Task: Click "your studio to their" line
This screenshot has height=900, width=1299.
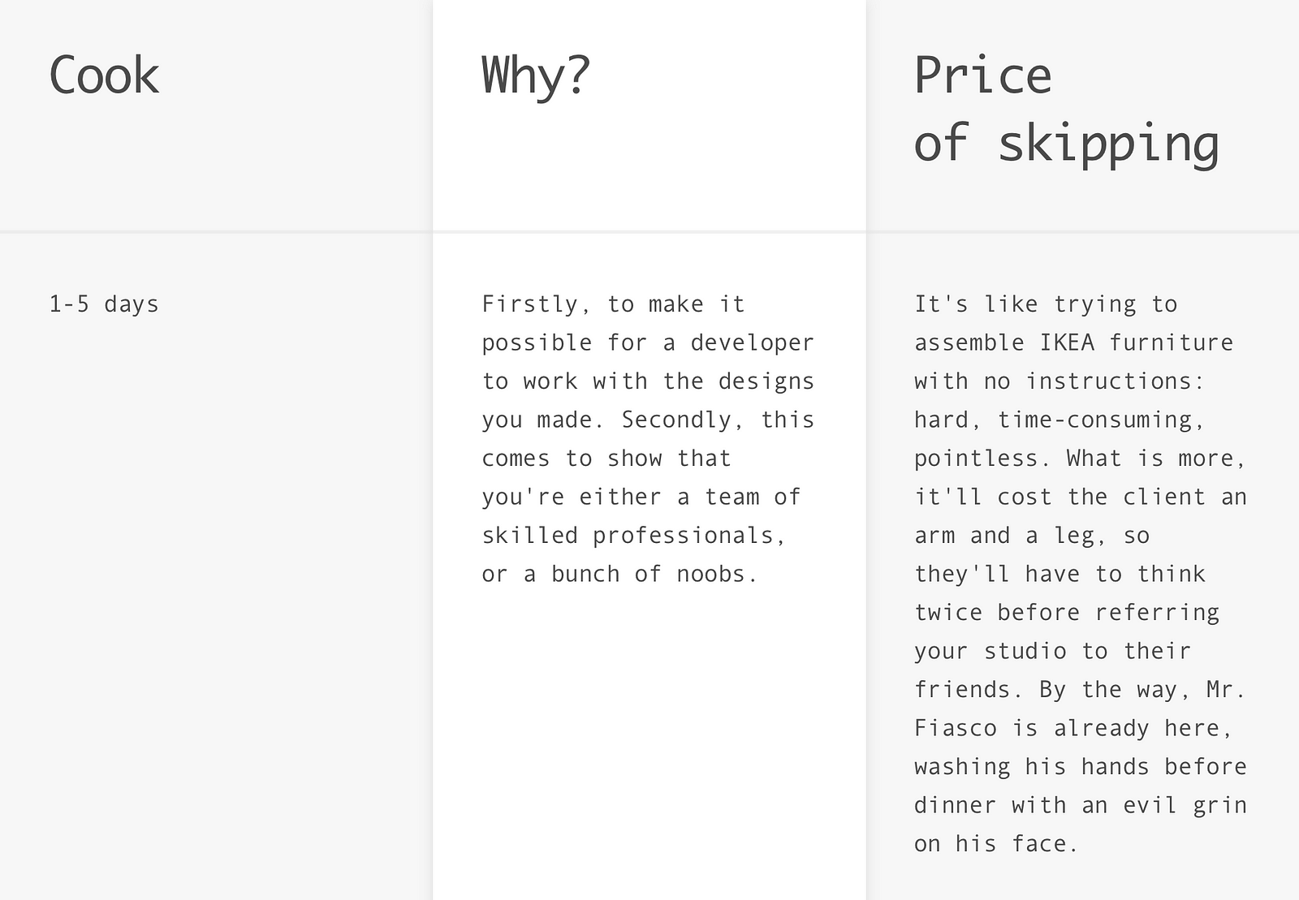Action: tap(1053, 651)
